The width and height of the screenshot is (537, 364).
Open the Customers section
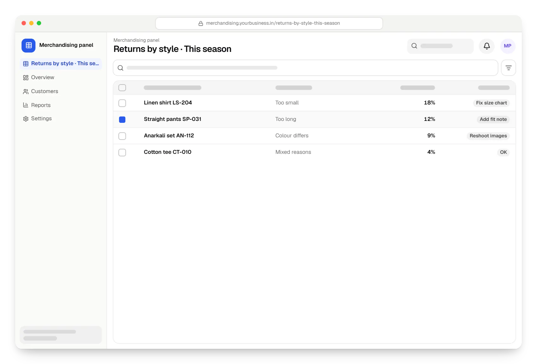point(61,91)
